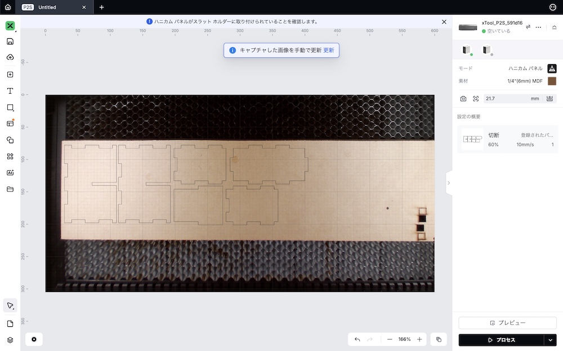Image resolution: width=563 pixels, height=351 pixels.
Task: Collapse the right side panel handle
Action: [449, 183]
